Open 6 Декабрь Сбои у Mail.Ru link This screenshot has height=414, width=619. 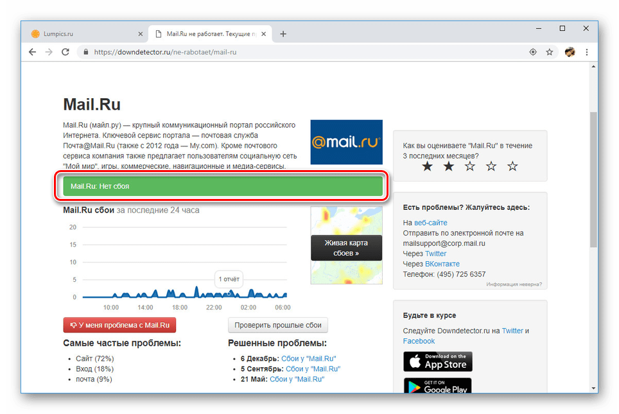pos(309,358)
